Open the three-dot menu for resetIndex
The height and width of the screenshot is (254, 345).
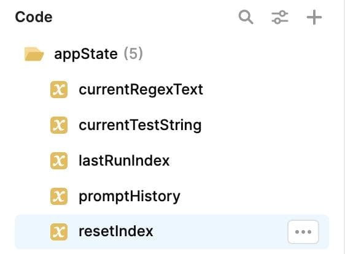303,232
